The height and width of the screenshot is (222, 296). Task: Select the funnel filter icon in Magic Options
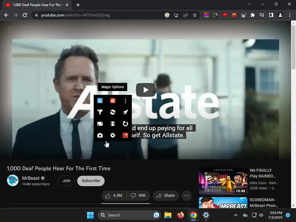click(100, 112)
